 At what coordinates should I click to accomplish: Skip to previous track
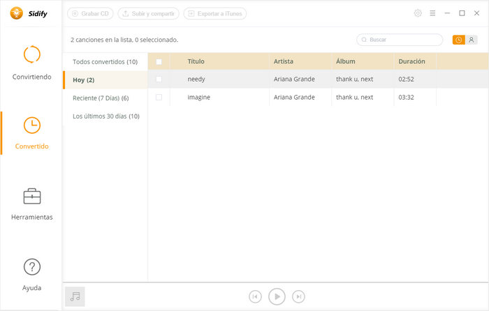coord(255,296)
